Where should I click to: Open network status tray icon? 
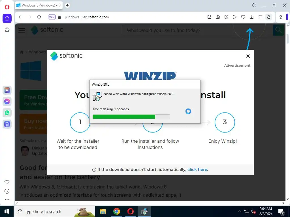click(247, 211)
